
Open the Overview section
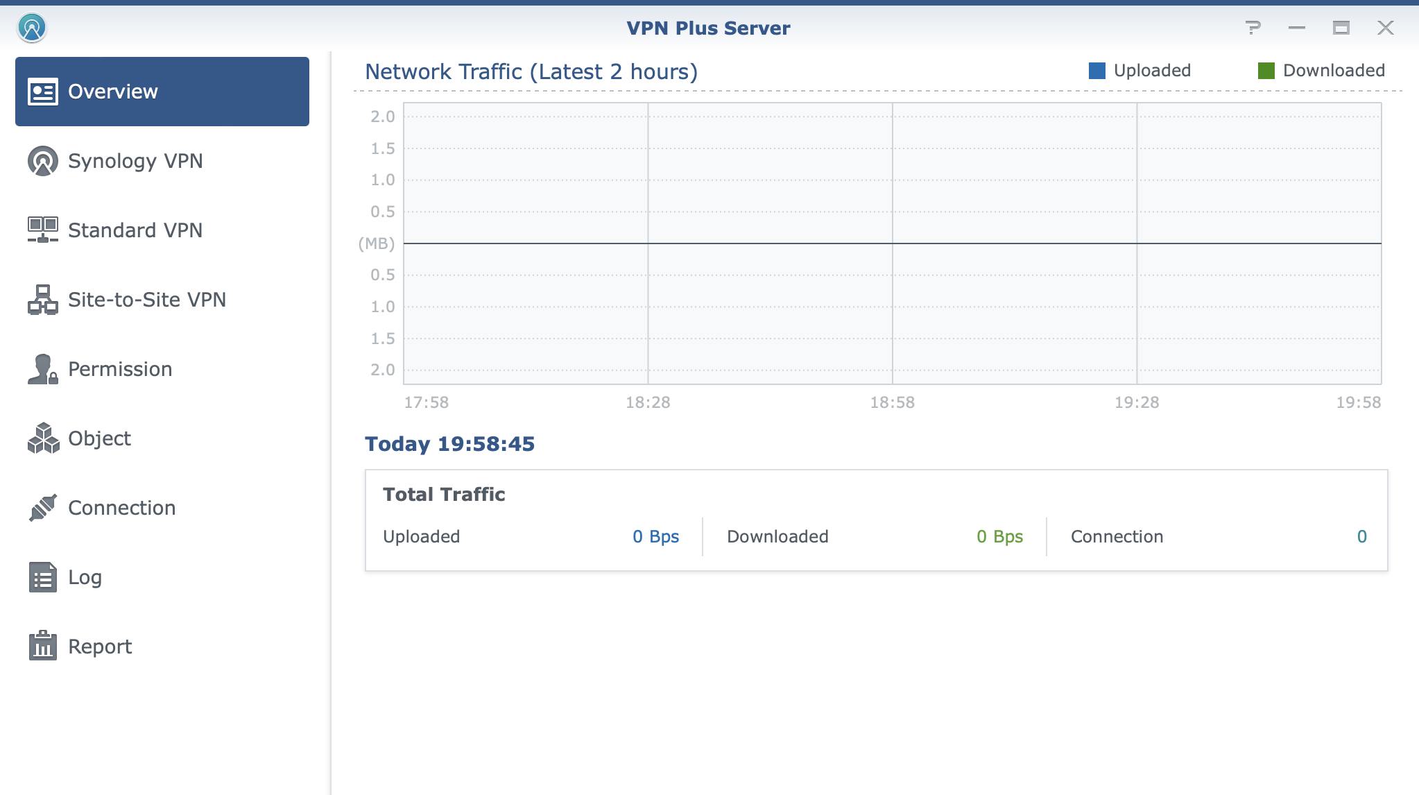click(162, 92)
